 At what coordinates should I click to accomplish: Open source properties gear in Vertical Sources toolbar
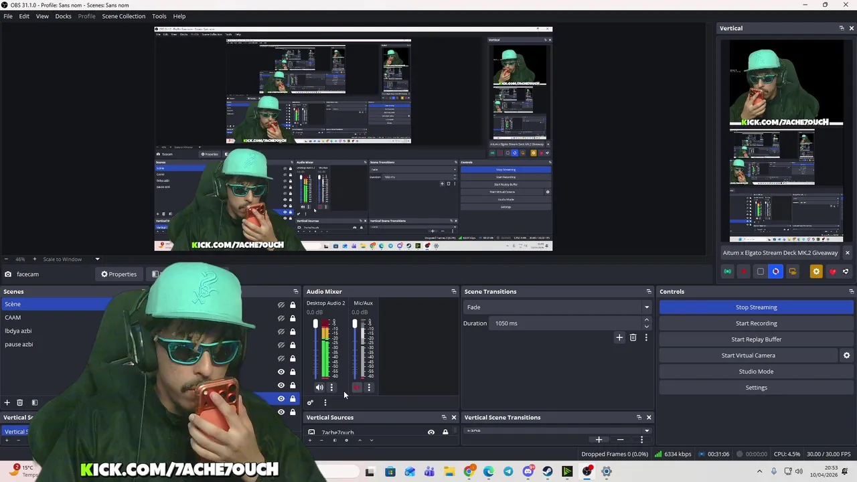click(346, 440)
